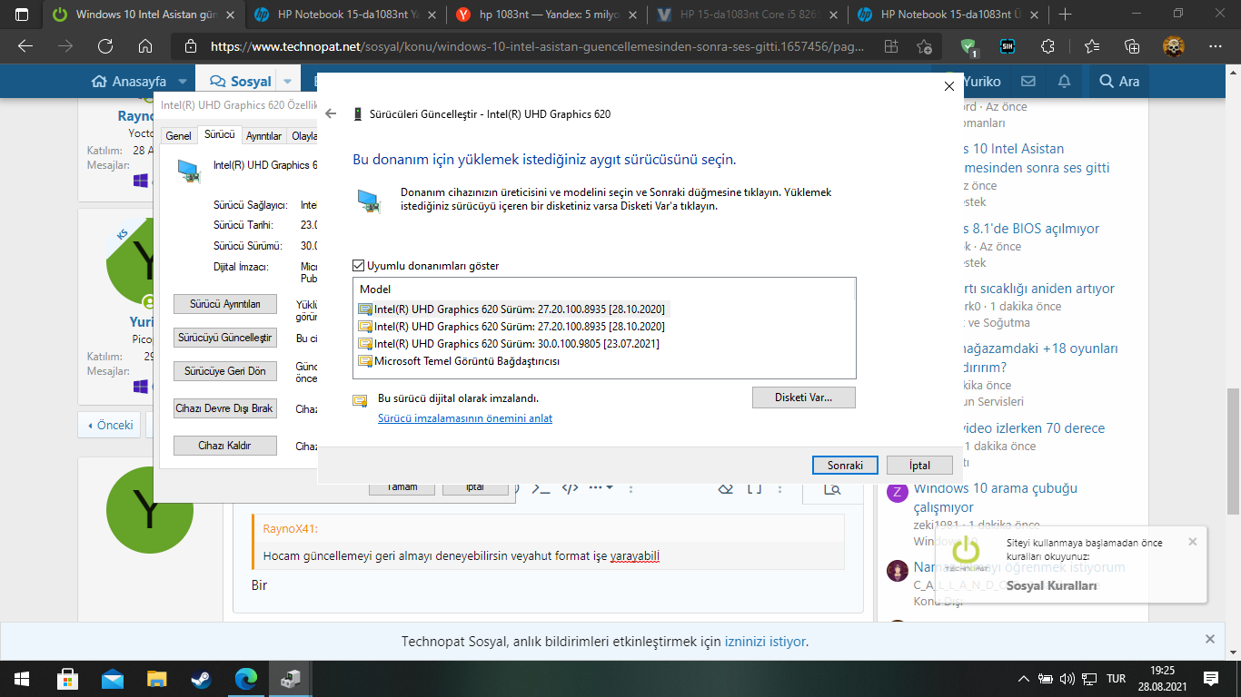The width and height of the screenshot is (1241, 697).
Task: Click the eraser remove formatting icon
Action: 725,488
